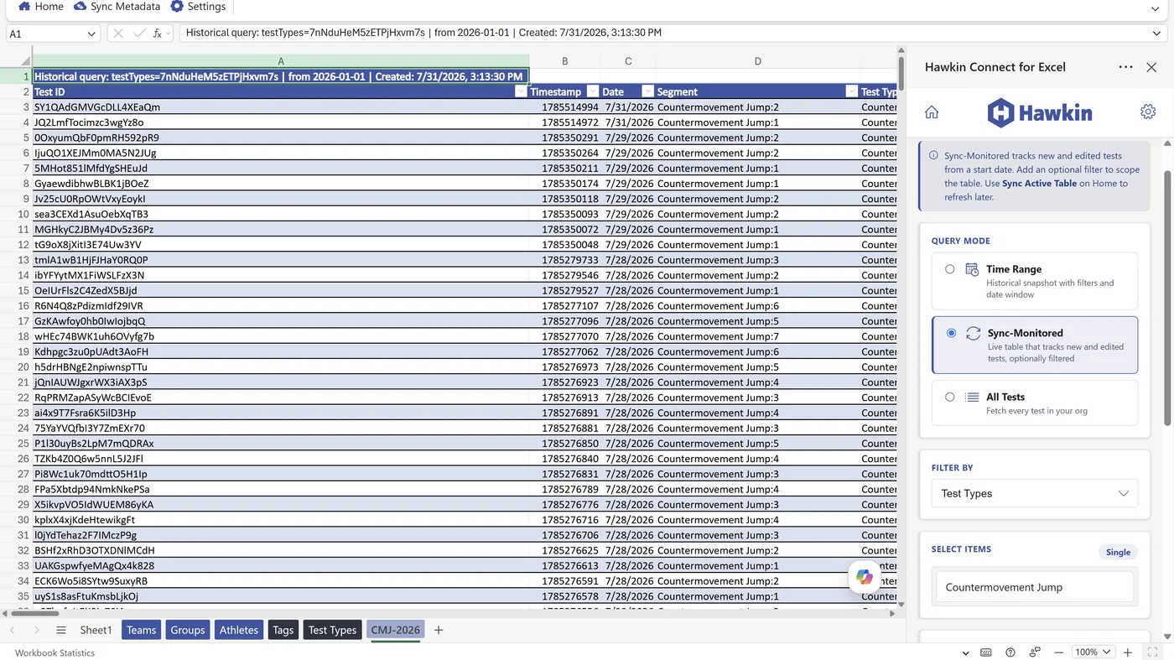1174x660 pixels.
Task: Expand the ribbon with the chevron
Action: tap(1156, 8)
